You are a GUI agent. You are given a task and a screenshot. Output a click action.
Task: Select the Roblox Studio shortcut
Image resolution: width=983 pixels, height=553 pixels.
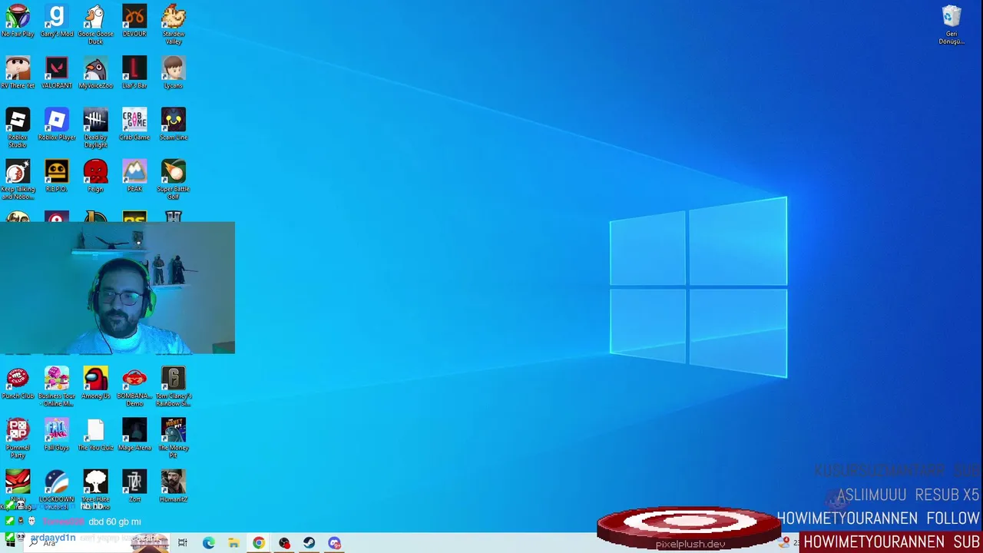18,127
